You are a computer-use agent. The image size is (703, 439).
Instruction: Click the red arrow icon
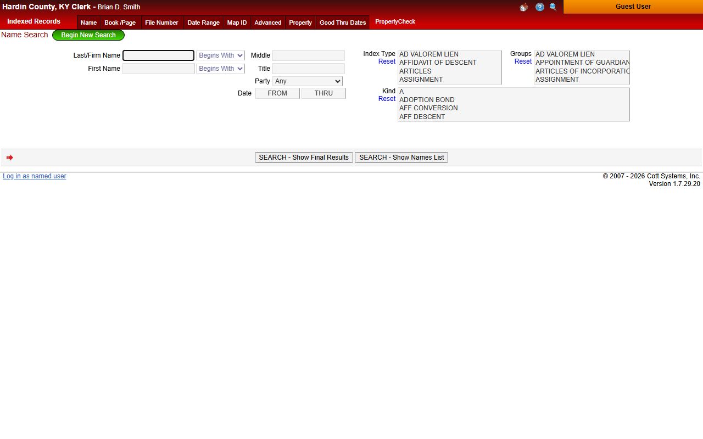coord(10,157)
